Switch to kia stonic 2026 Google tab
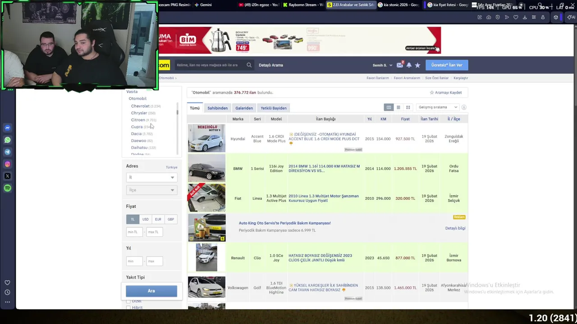The width and height of the screenshot is (577, 324). pyautogui.click(x=398, y=5)
